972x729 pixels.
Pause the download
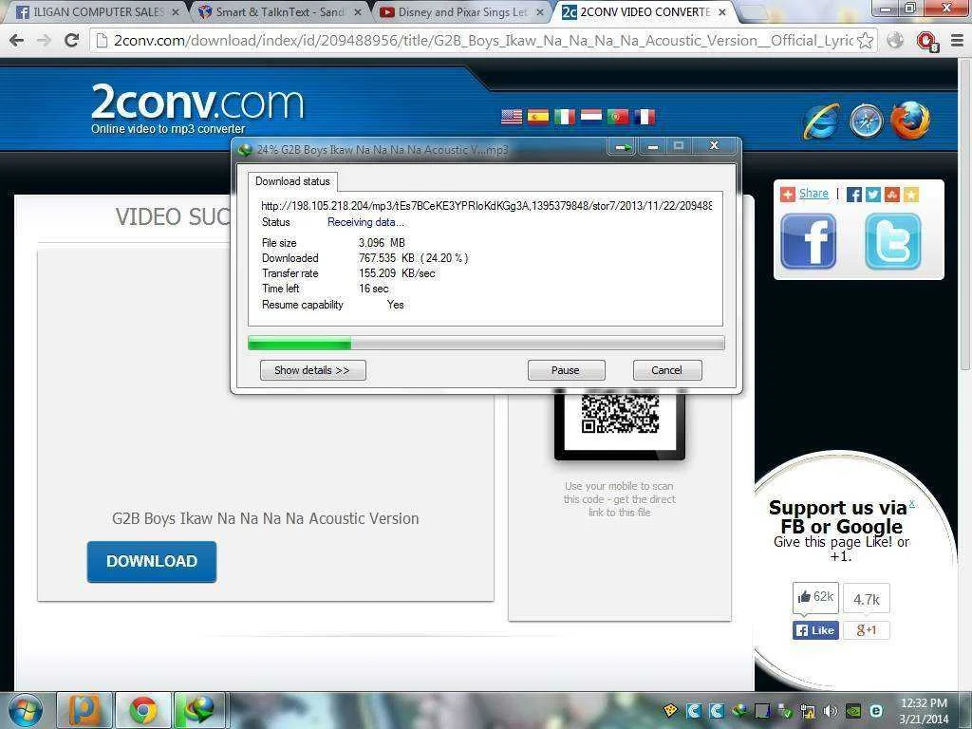coord(566,370)
